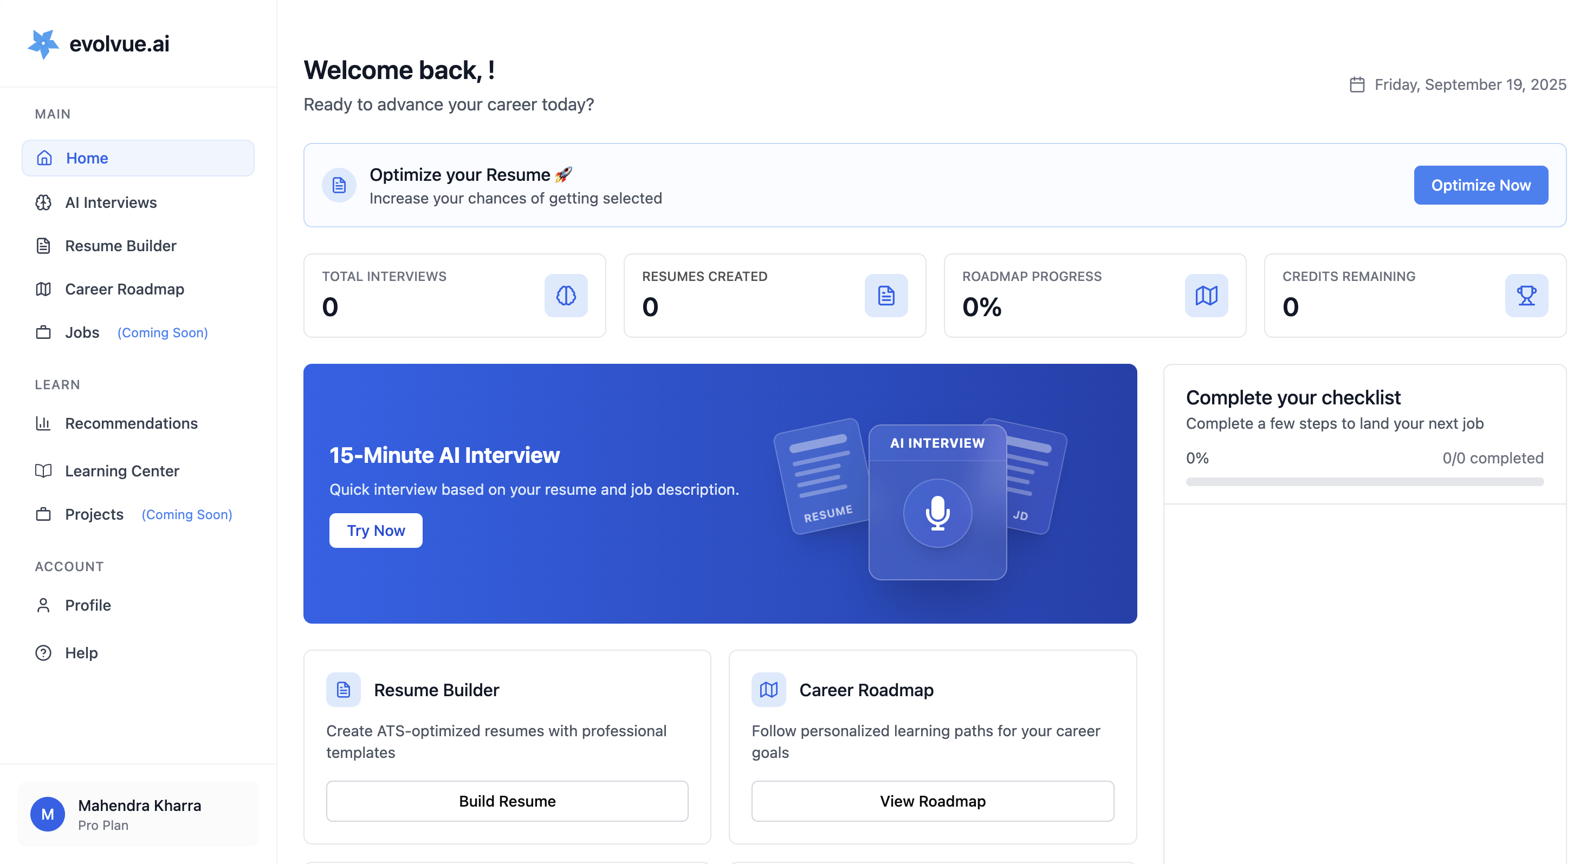Image resolution: width=1593 pixels, height=864 pixels.
Task: Open Mahendra Kharra user account card
Action: pyautogui.click(x=137, y=815)
